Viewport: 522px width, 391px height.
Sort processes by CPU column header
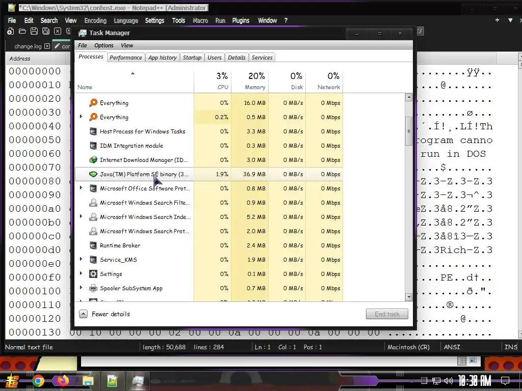(213, 81)
